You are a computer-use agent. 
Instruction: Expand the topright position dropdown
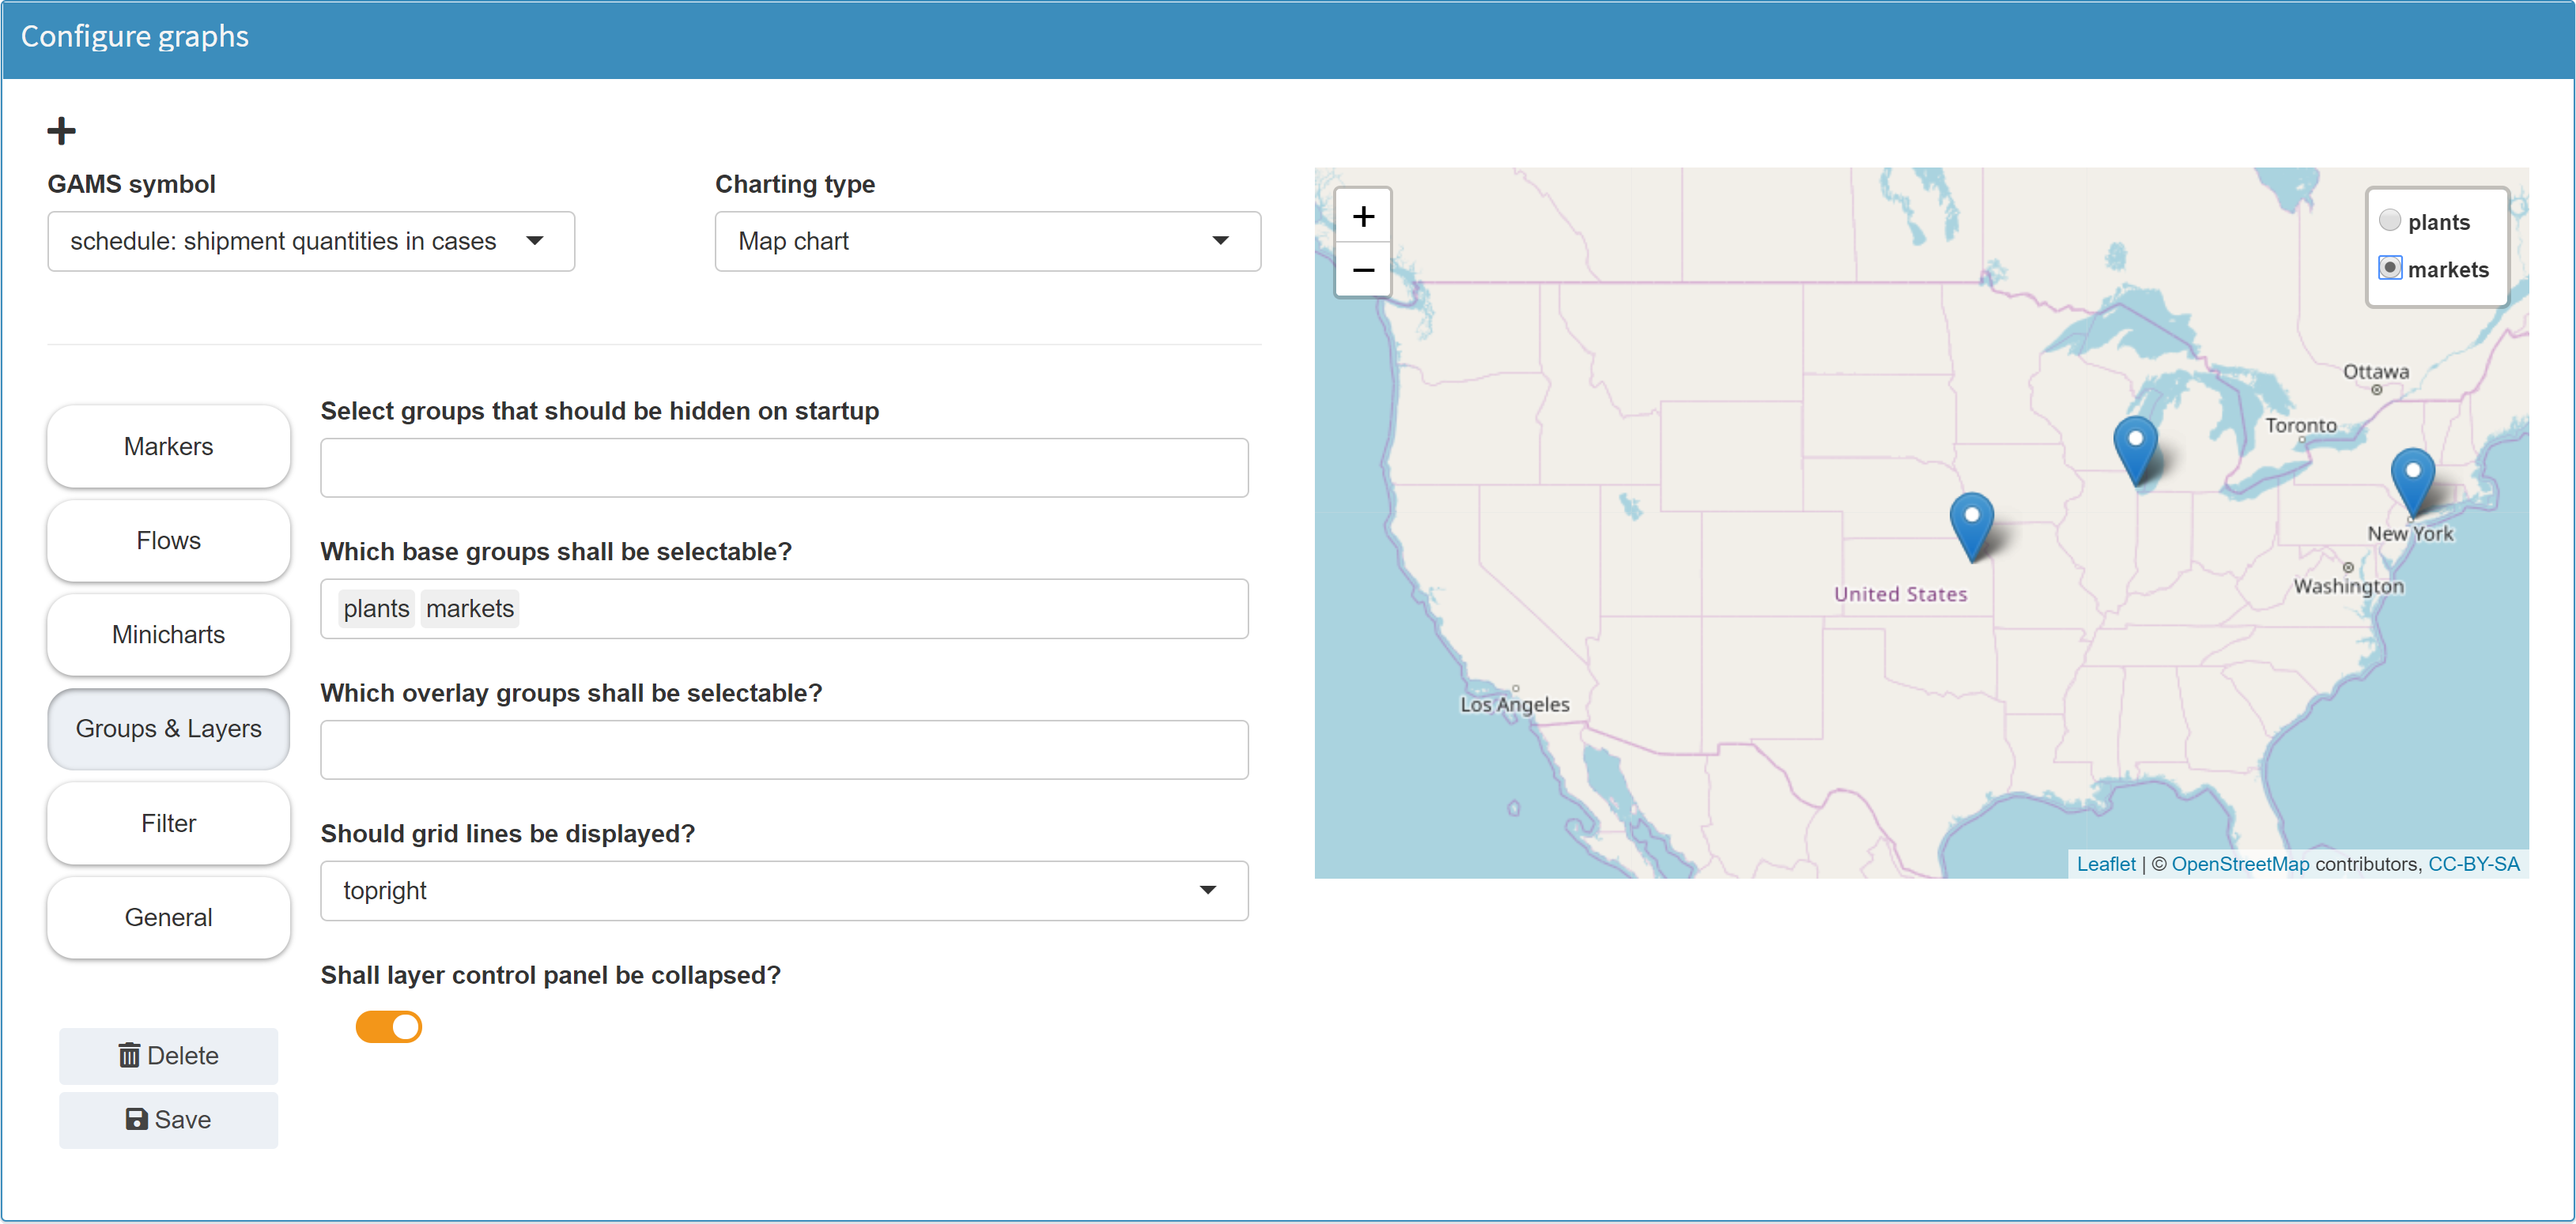coord(783,891)
